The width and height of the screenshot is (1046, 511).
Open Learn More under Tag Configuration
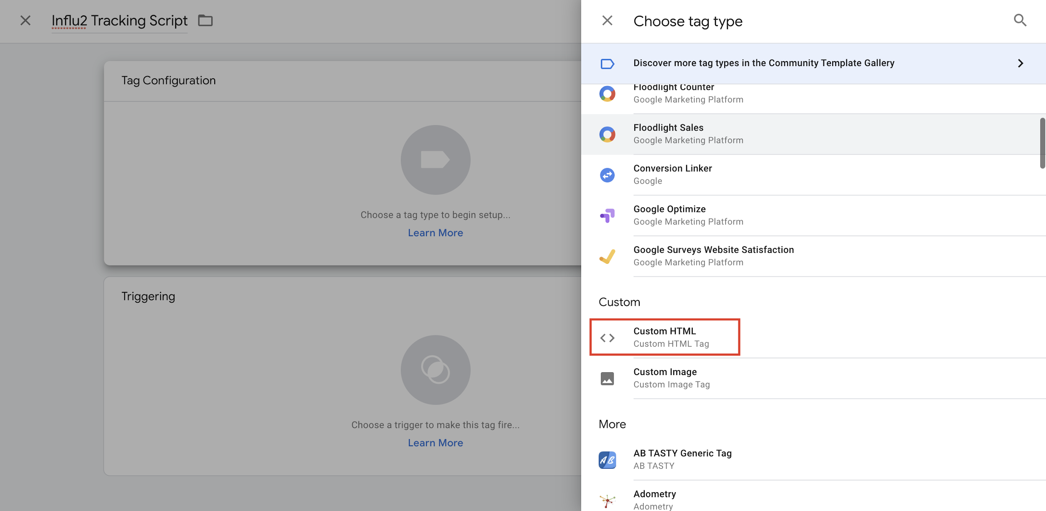tap(435, 233)
